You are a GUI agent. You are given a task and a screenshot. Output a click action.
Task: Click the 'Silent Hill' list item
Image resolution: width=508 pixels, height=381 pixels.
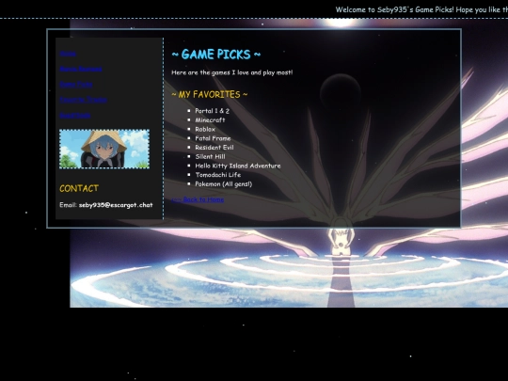pyautogui.click(x=210, y=156)
